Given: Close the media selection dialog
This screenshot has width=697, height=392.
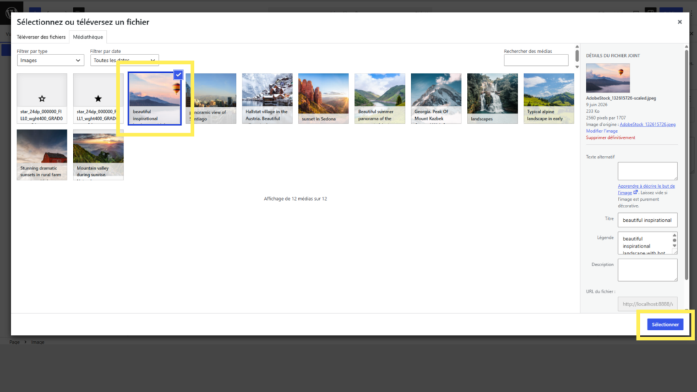Looking at the screenshot, I should pyautogui.click(x=679, y=22).
